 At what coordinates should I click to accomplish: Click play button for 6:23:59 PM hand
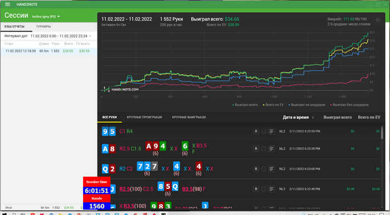point(264,131)
